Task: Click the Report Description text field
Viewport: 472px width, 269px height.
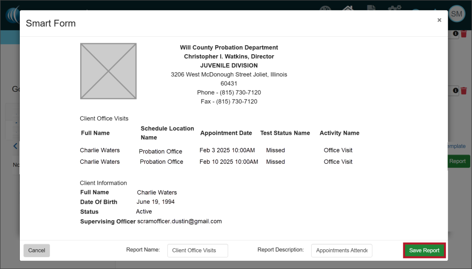Action: pyautogui.click(x=341, y=251)
